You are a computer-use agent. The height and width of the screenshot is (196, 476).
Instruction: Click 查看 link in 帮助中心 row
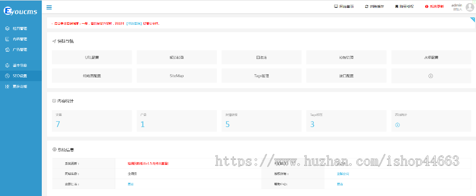[x=340, y=184]
